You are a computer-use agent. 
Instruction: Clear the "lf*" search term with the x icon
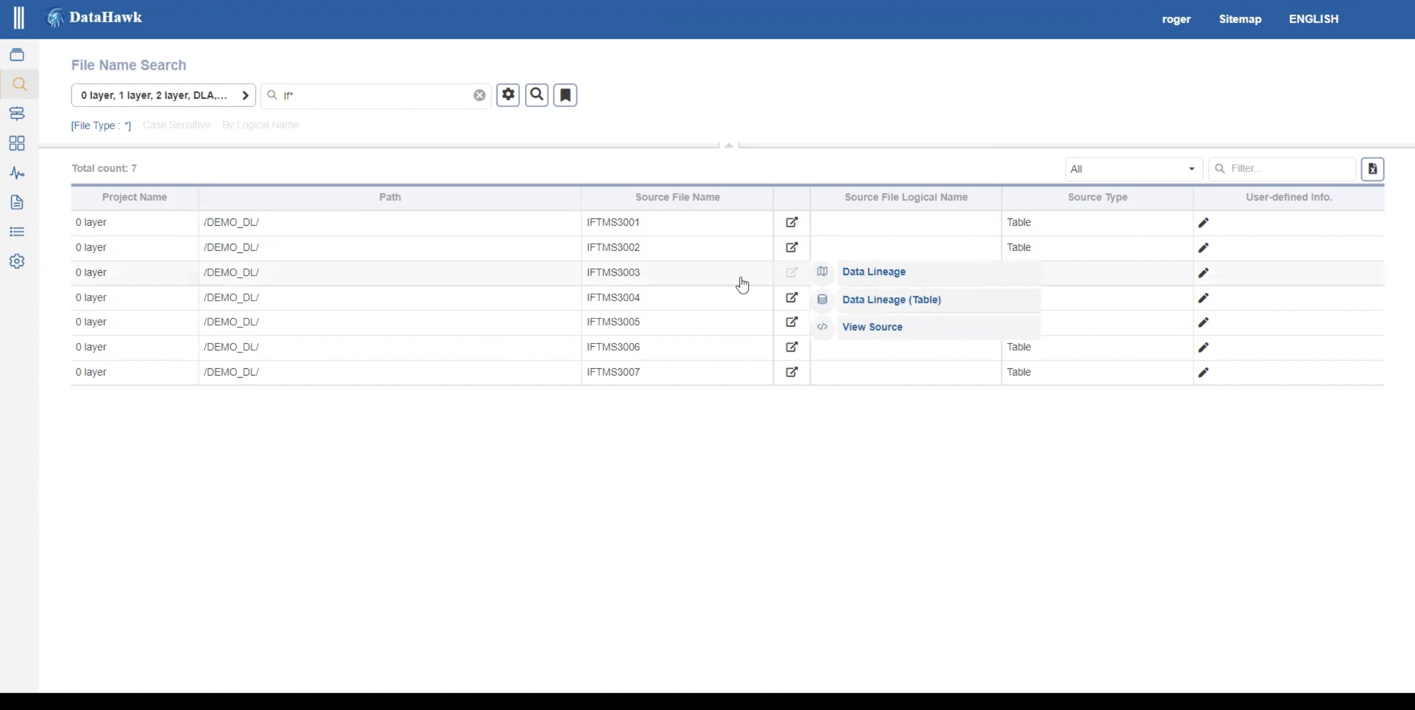(478, 95)
